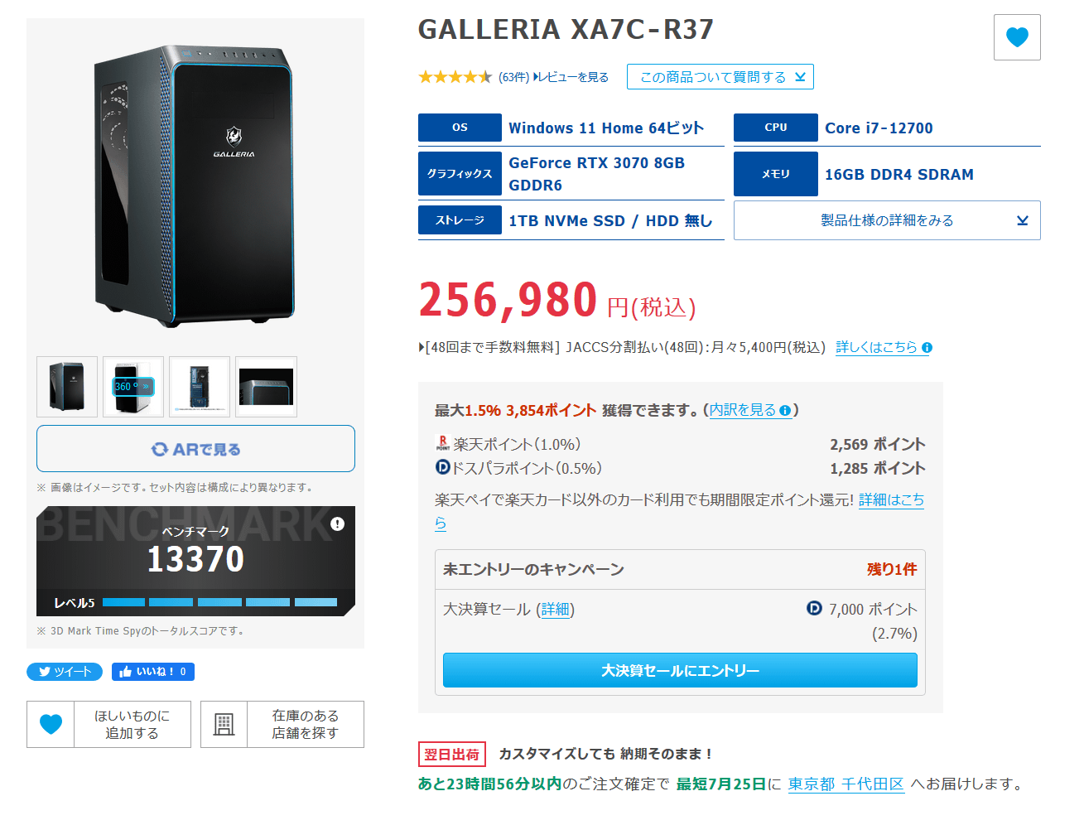Expand この商品ついて質問する dropdown

click(720, 77)
